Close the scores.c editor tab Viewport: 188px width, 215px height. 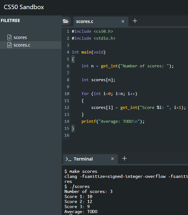click(123, 21)
